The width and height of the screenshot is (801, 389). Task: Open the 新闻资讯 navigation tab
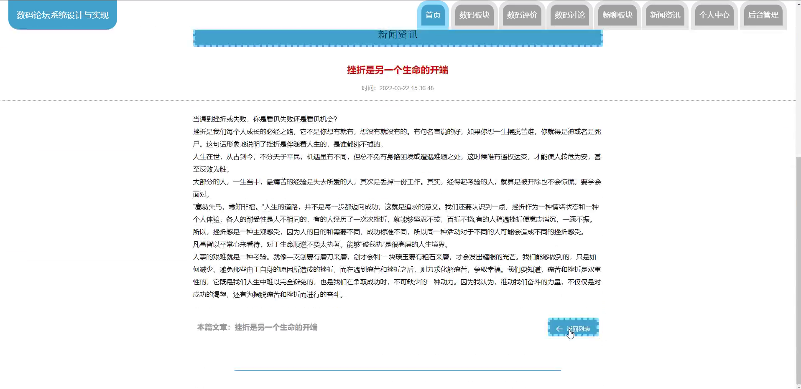[x=665, y=15]
